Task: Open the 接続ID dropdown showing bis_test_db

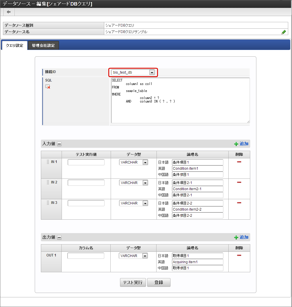Action: 133,72
